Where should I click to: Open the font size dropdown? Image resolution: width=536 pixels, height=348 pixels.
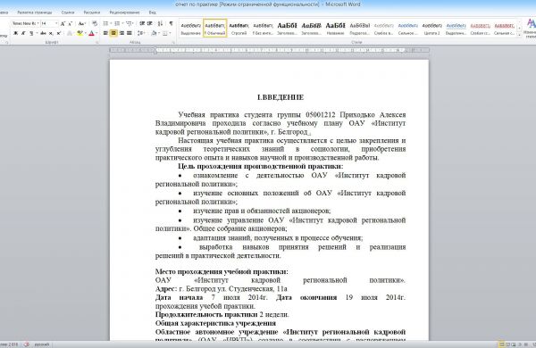(x=56, y=23)
